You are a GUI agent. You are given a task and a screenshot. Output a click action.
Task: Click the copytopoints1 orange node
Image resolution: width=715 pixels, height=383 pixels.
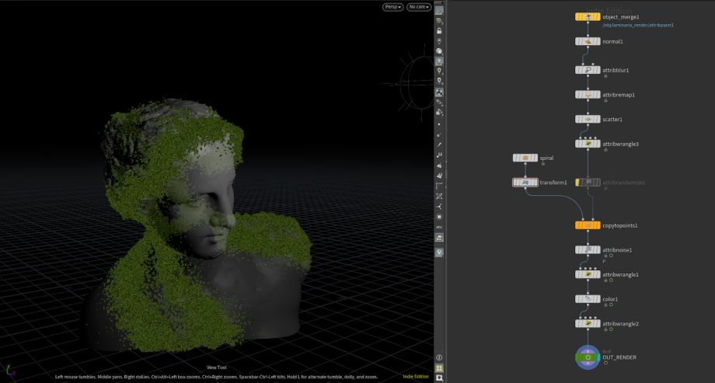tap(588, 225)
